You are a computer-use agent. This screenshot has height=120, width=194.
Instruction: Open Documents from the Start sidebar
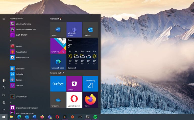4,88
